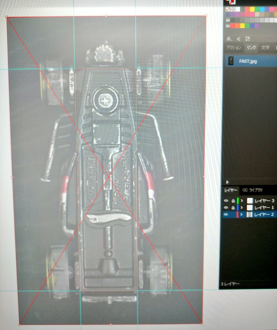Expand レイヤー 2 with its chevron
This screenshot has height=330, width=277.
[242, 214]
